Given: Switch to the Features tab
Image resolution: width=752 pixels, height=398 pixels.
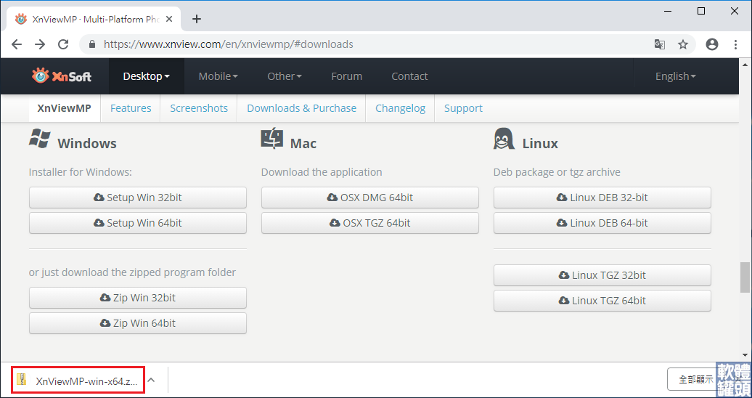Looking at the screenshot, I should click(x=131, y=108).
